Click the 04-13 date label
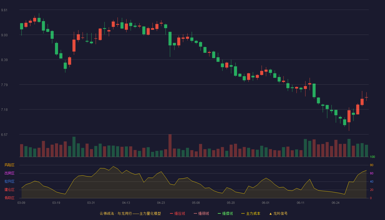385x220 pixels. pyautogui.click(x=126, y=203)
